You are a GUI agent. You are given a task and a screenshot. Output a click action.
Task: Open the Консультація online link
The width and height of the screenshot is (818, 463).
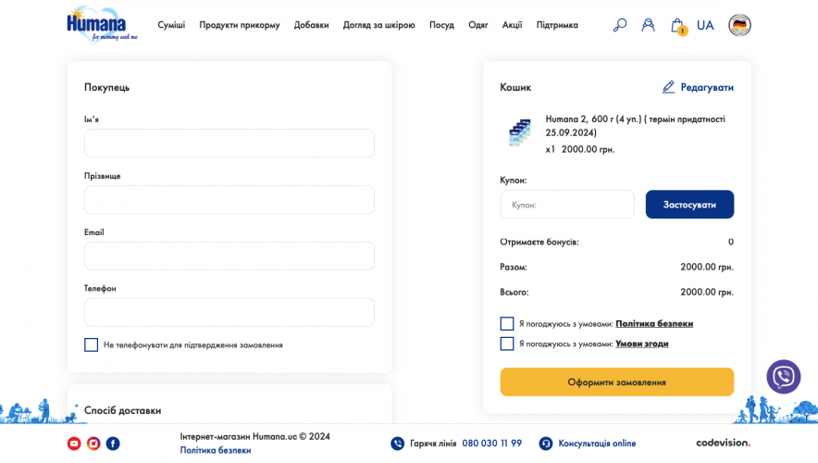pos(597,444)
